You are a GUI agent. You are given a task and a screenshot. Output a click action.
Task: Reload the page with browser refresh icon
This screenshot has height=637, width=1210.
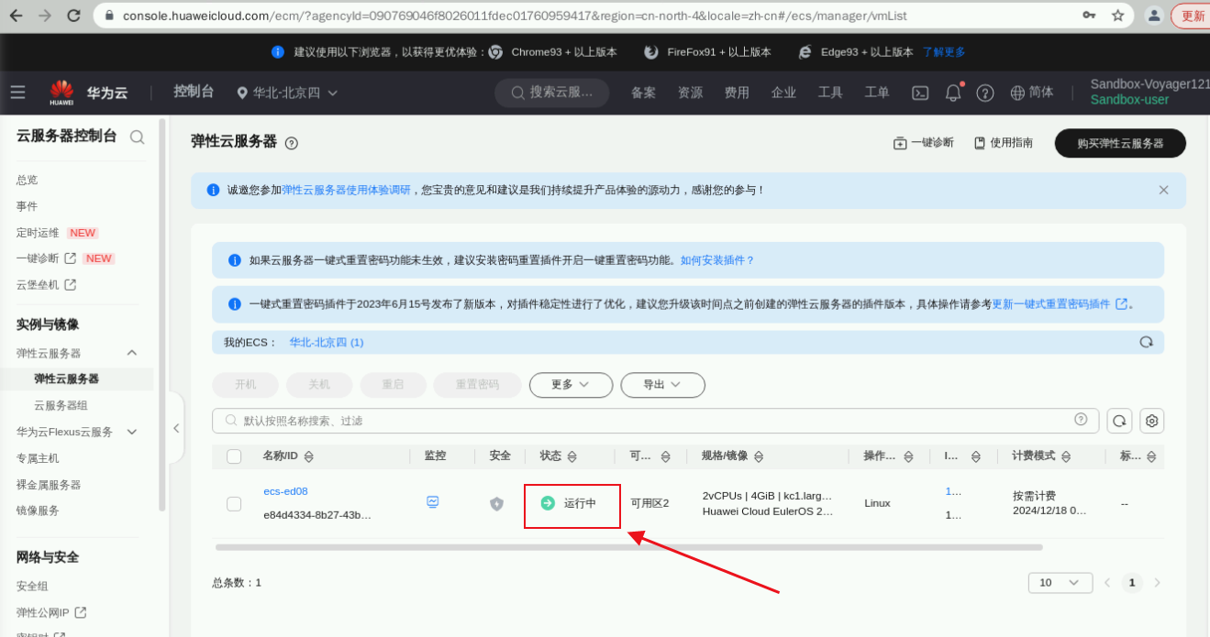pos(73,16)
